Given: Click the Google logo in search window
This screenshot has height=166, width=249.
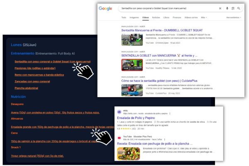Looking at the screenshot, I should pos(105,8).
